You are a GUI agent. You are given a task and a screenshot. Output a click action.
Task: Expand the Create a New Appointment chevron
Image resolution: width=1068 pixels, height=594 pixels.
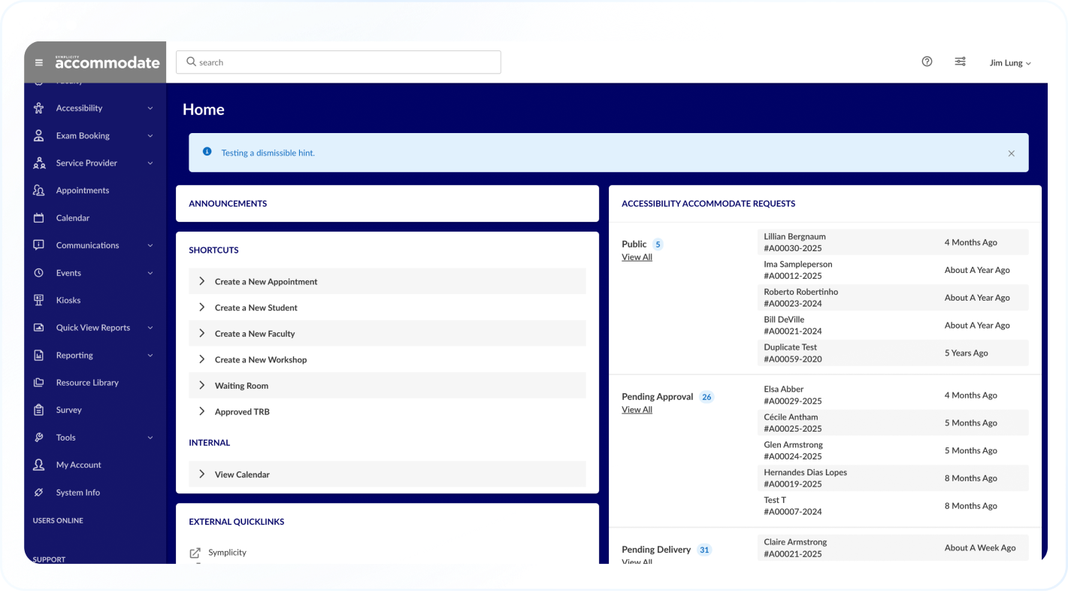(201, 281)
